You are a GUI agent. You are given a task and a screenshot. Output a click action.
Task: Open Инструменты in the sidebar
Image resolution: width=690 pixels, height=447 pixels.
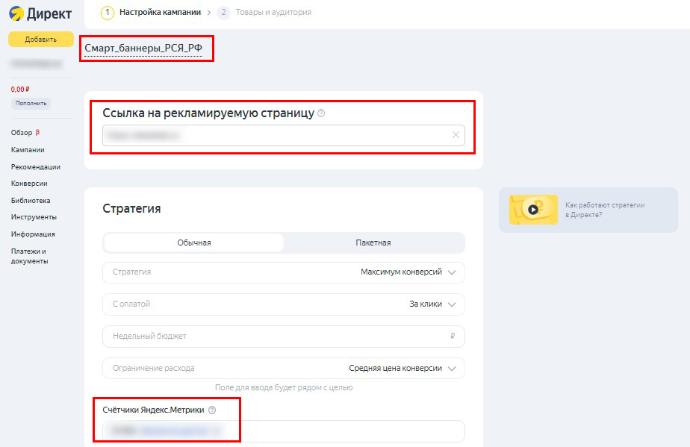[34, 217]
